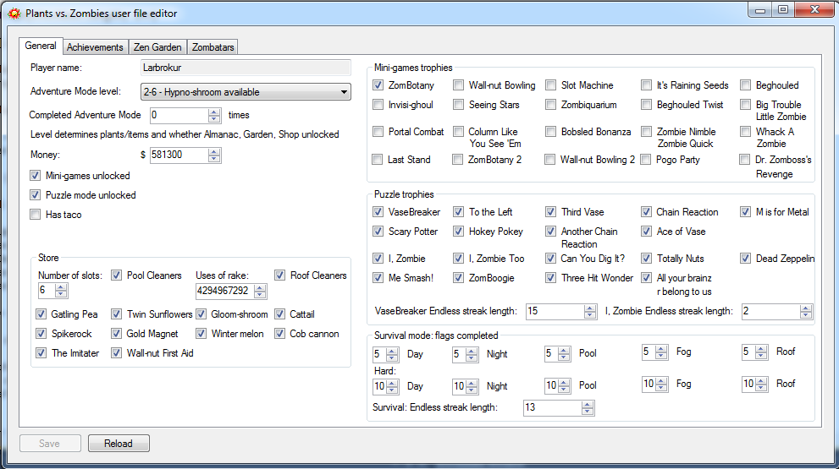Increase Survival Day flags completed
Image resolution: width=839 pixels, height=469 pixels.
[392, 350]
